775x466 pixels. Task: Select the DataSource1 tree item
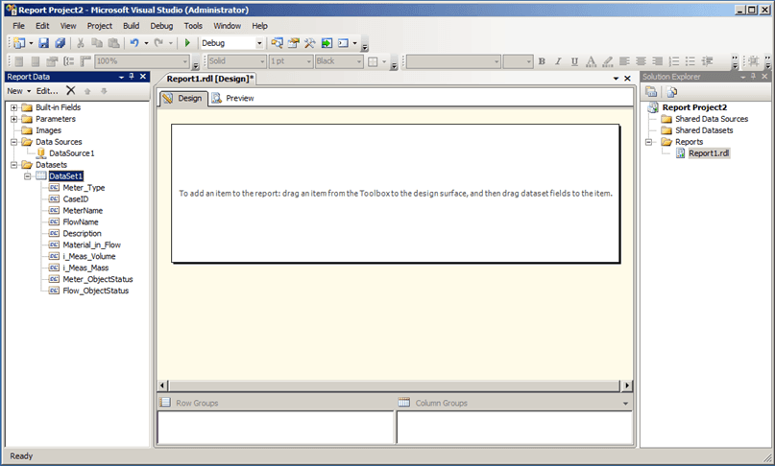pyautogui.click(x=72, y=153)
